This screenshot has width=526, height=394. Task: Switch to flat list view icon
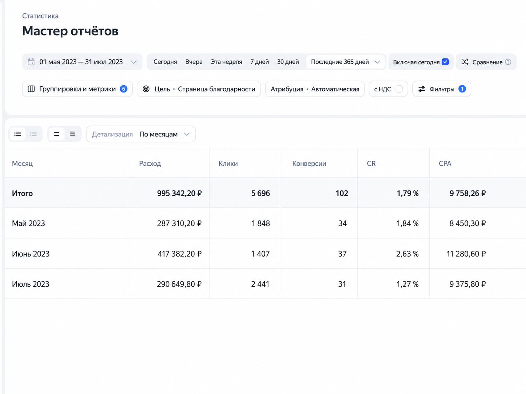tap(17, 134)
